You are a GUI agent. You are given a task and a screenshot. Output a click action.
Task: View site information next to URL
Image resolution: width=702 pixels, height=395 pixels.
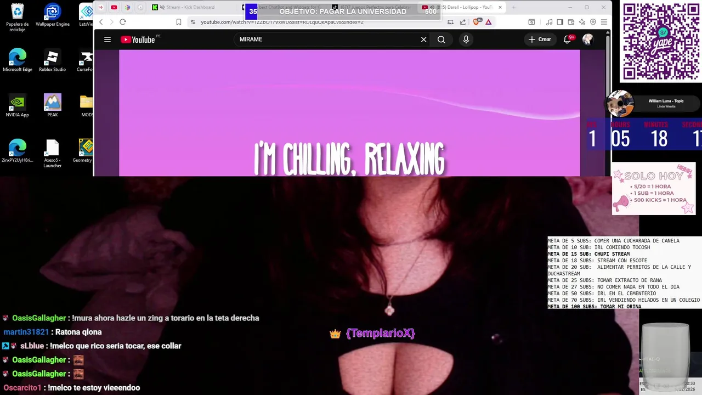pos(193,22)
